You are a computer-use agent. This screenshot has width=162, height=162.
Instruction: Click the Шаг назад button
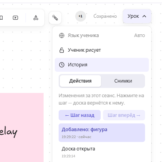79,115
